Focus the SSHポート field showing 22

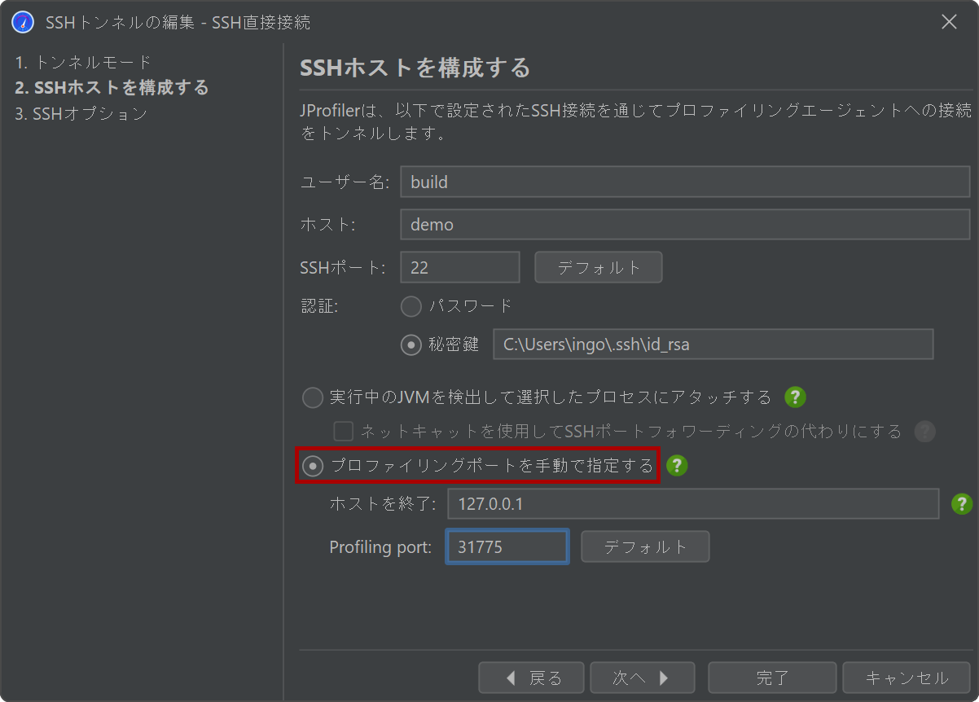460,267
